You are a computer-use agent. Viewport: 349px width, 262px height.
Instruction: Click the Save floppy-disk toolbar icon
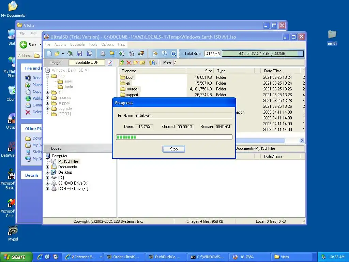[80, 54]
